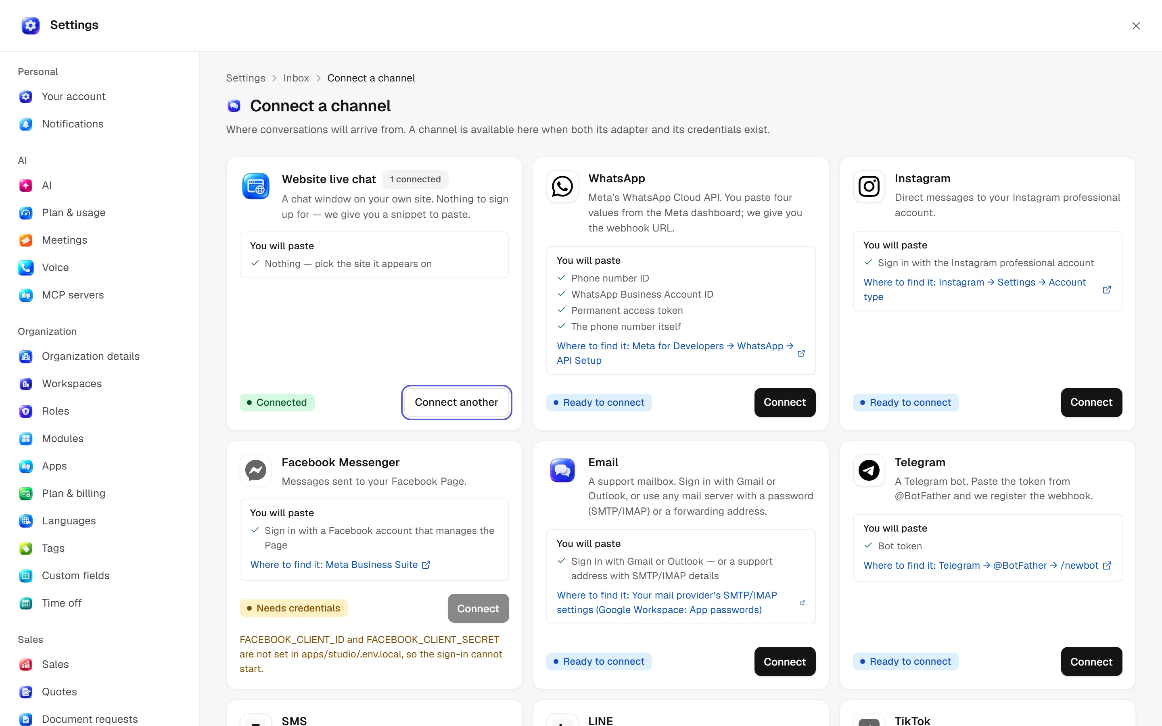This screenshot has width=1162, height=726.
Task: Open Plan & billing page
Action: point(73,493)
